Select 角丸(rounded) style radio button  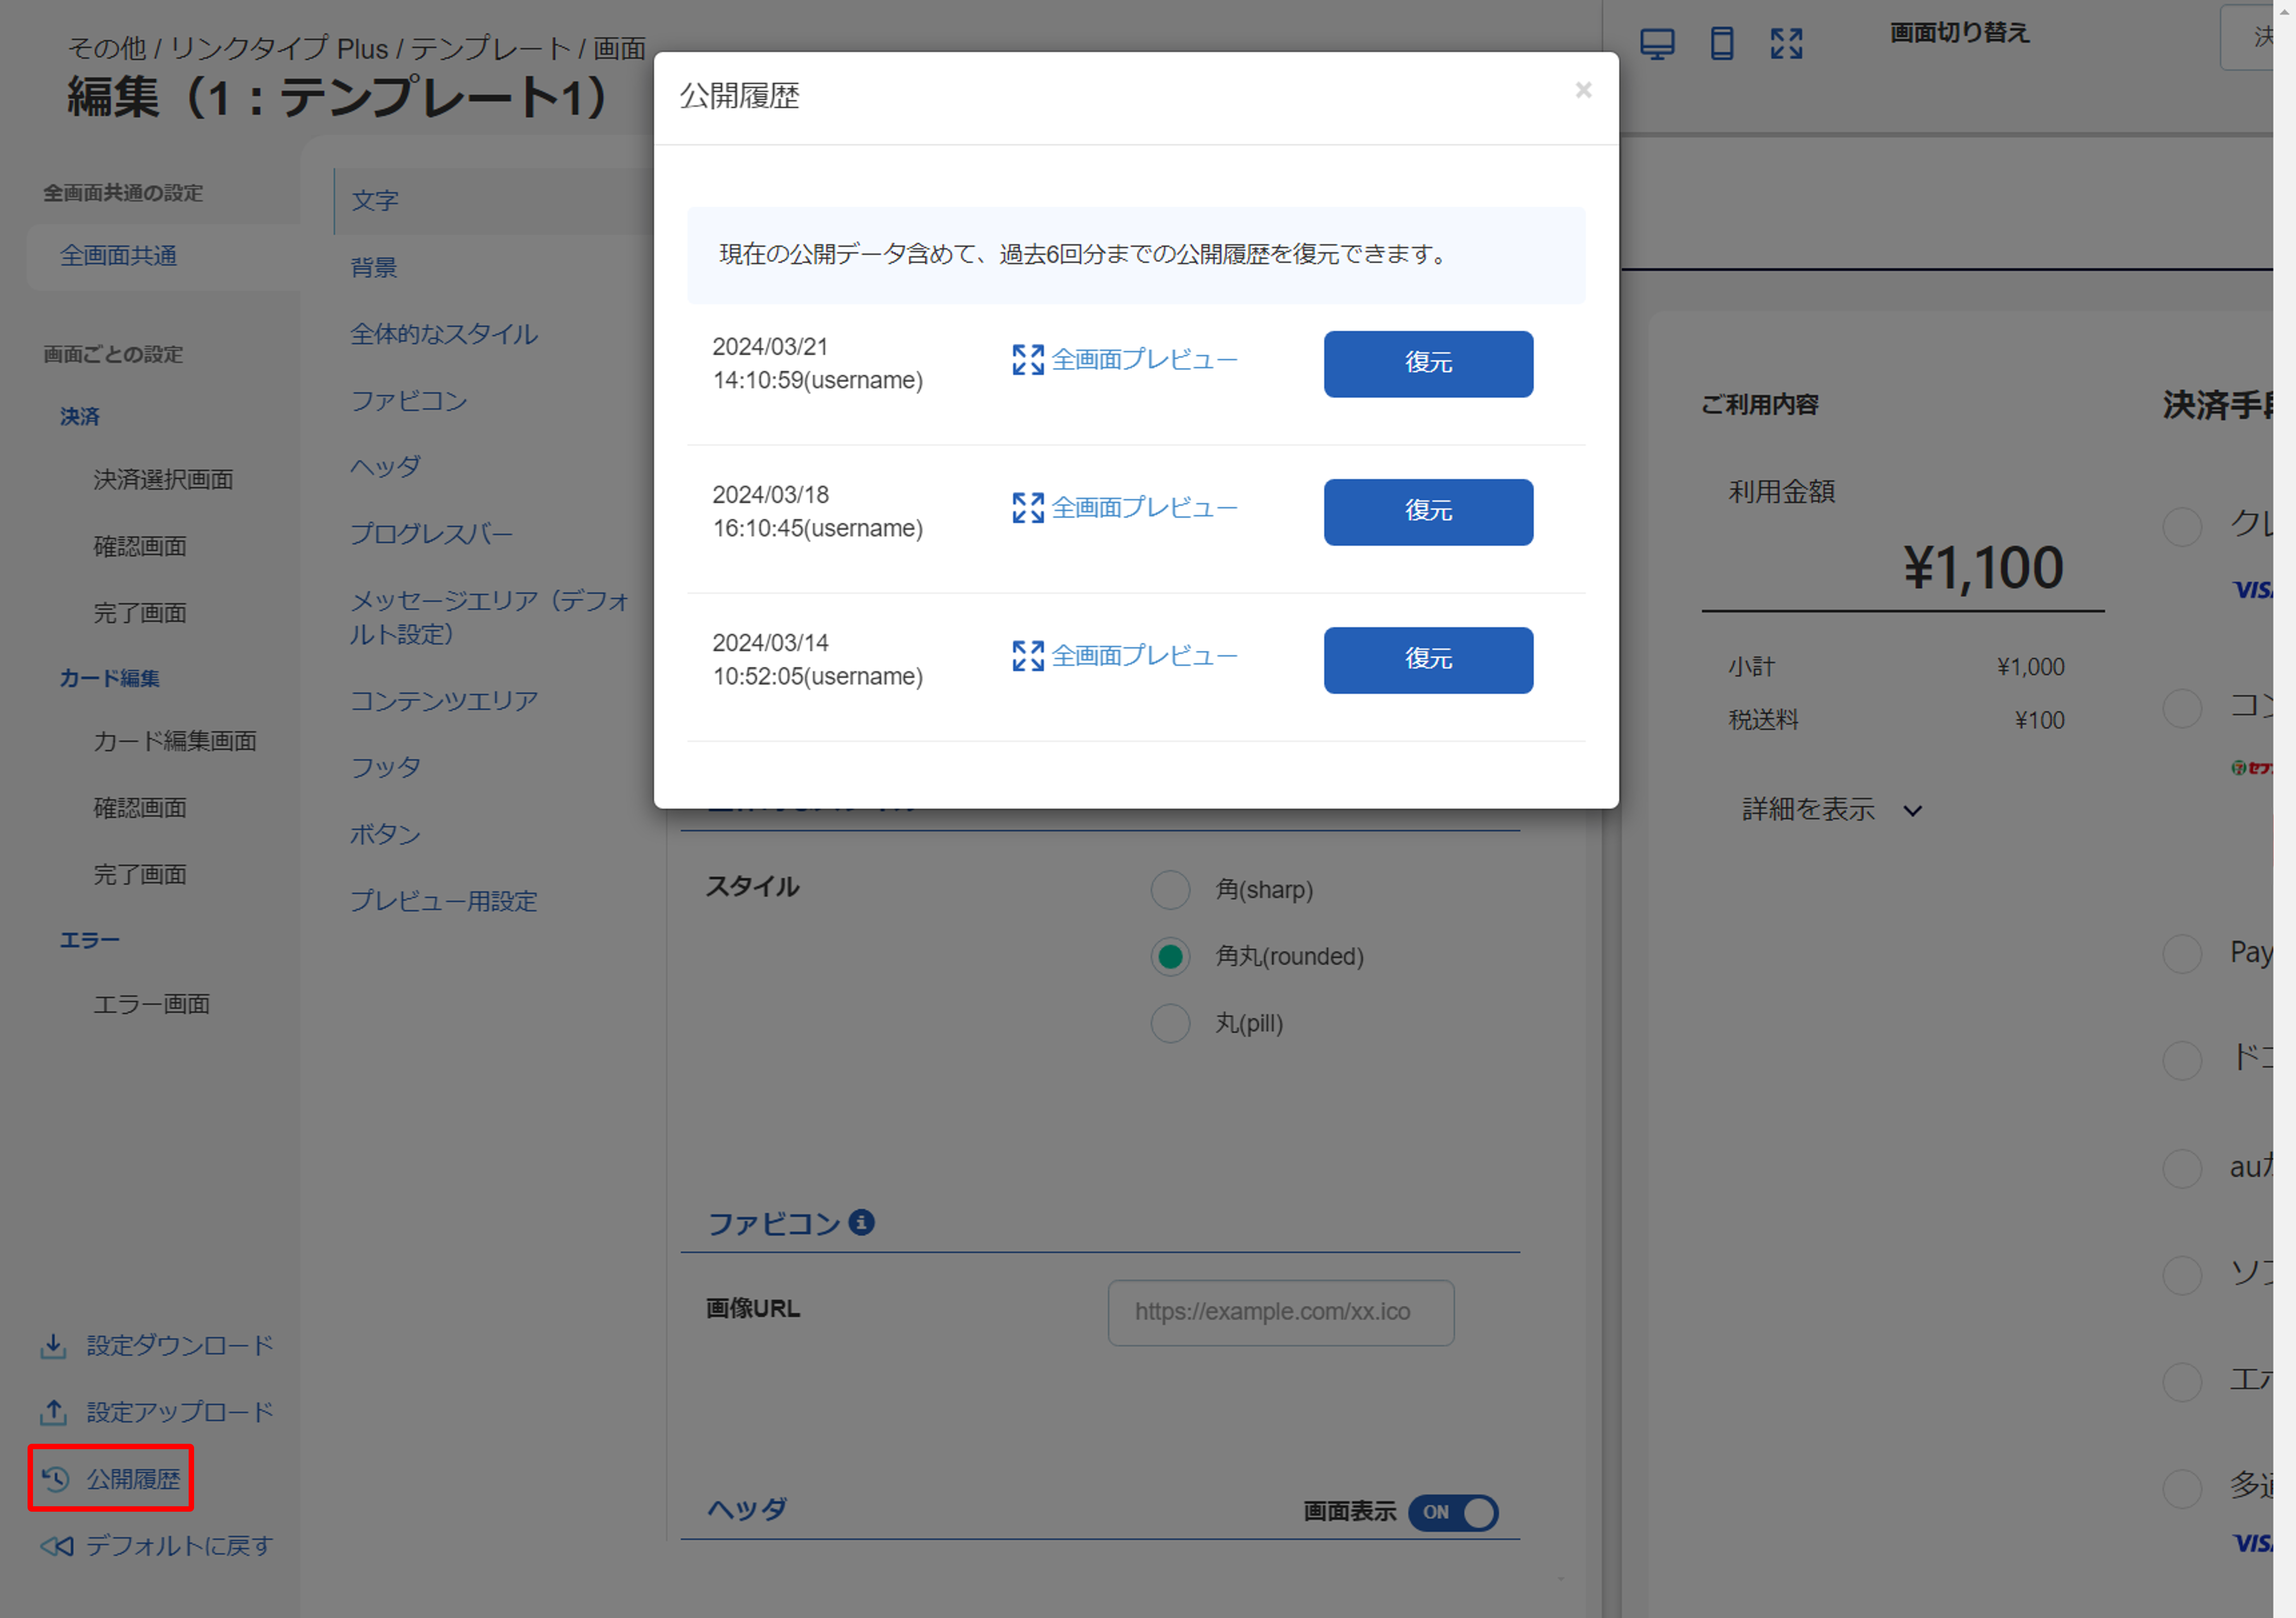coord(1170,956)
